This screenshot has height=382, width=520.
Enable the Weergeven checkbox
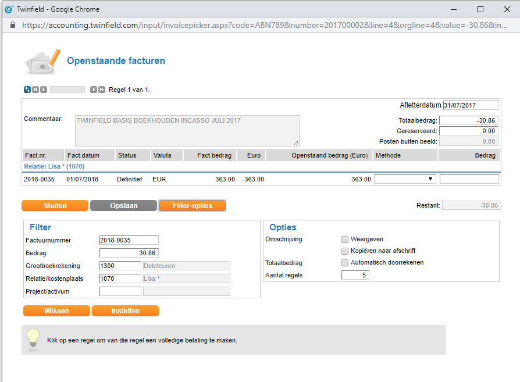pyautogui.click(x=345, y=239)
